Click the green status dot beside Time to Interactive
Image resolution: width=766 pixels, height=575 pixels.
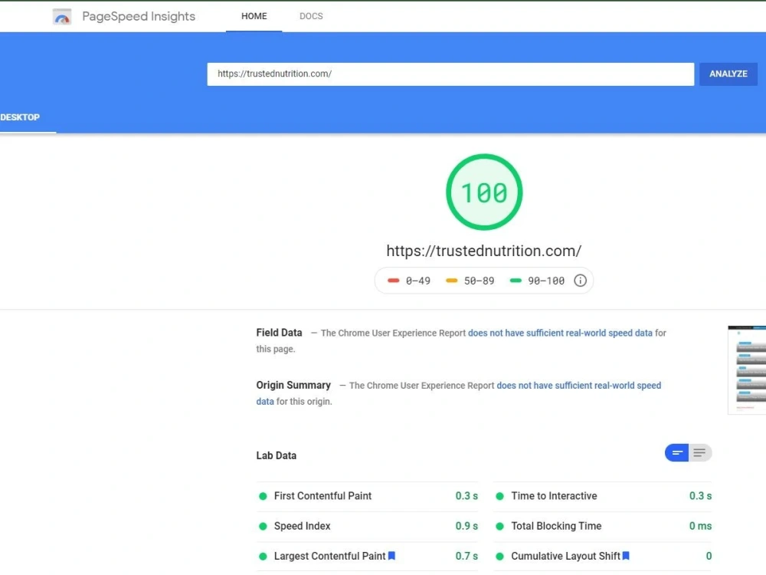pos(499,496)
